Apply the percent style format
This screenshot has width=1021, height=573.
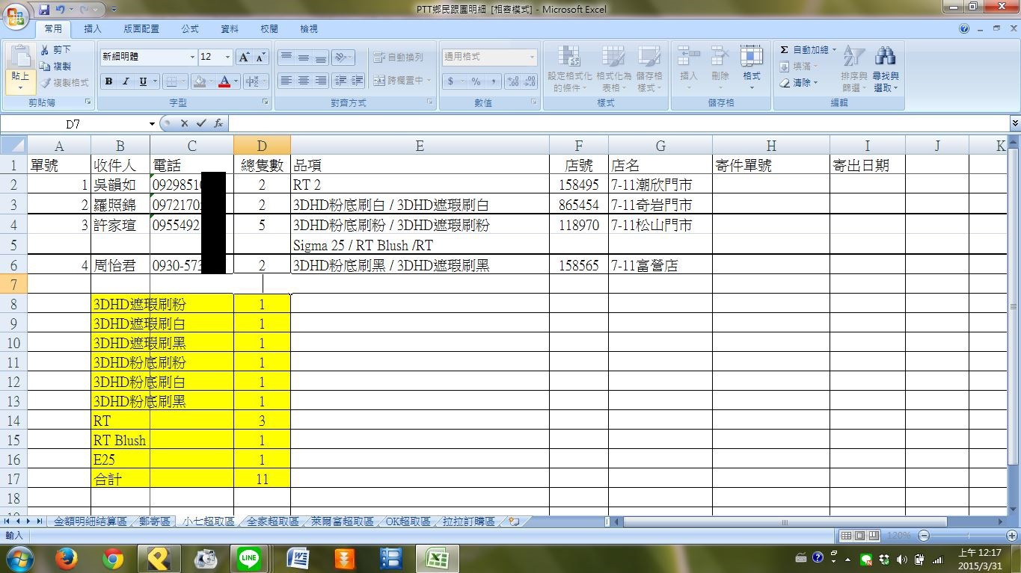(x=476, y=81)
